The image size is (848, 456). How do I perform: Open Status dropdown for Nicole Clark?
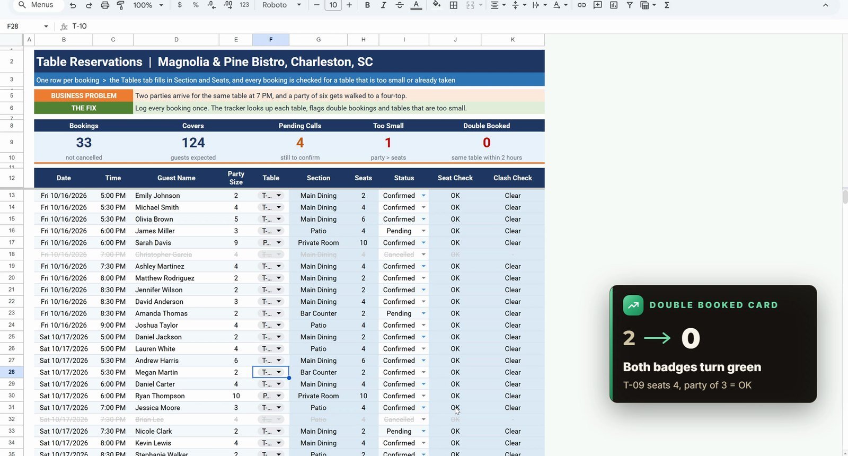click(423, 432)
